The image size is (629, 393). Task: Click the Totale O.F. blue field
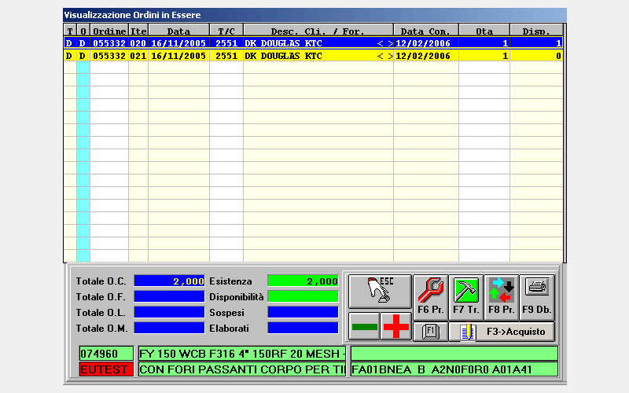169,296
